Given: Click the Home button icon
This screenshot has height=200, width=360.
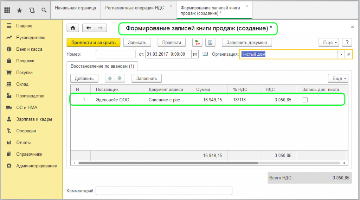Looking at the screenshot, I should [x=73, y=28].
